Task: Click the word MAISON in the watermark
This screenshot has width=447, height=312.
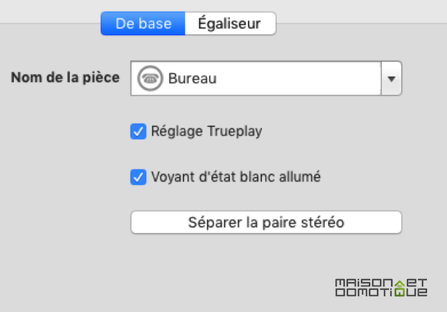Action: click(364, 283)
